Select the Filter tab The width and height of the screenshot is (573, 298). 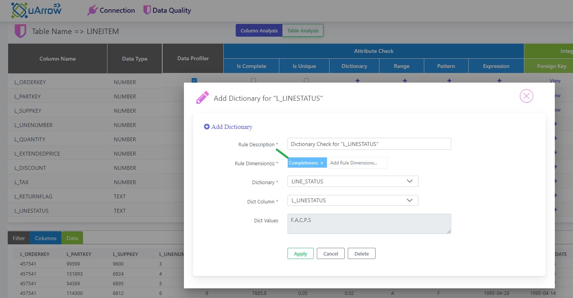19,238
